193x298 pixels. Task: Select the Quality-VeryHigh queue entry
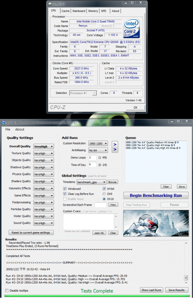(153, 148)
